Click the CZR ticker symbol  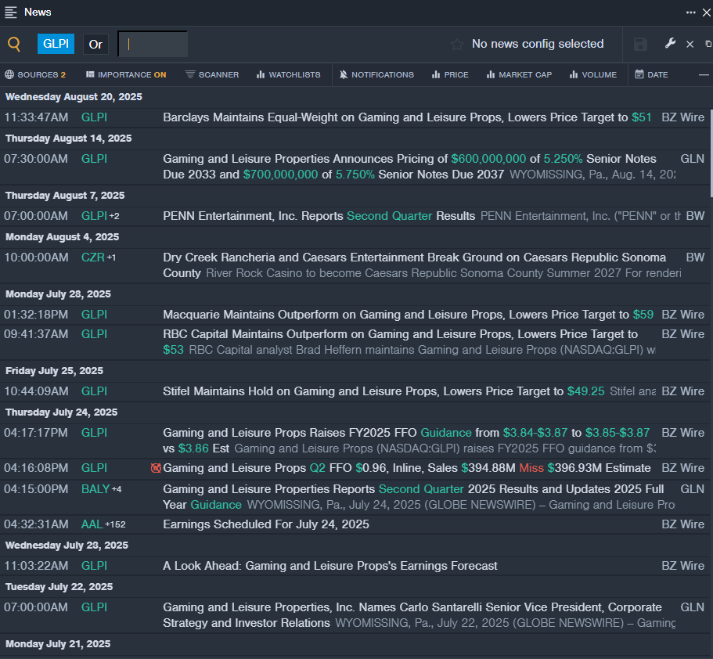tap(93, 257)
